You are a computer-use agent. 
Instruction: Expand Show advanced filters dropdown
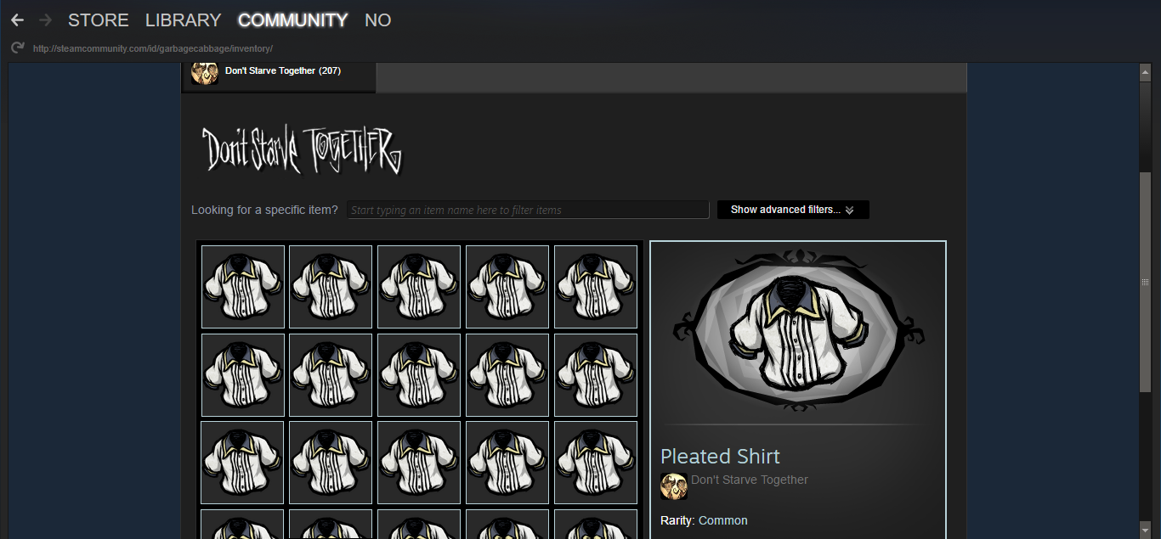click(792, 210)
